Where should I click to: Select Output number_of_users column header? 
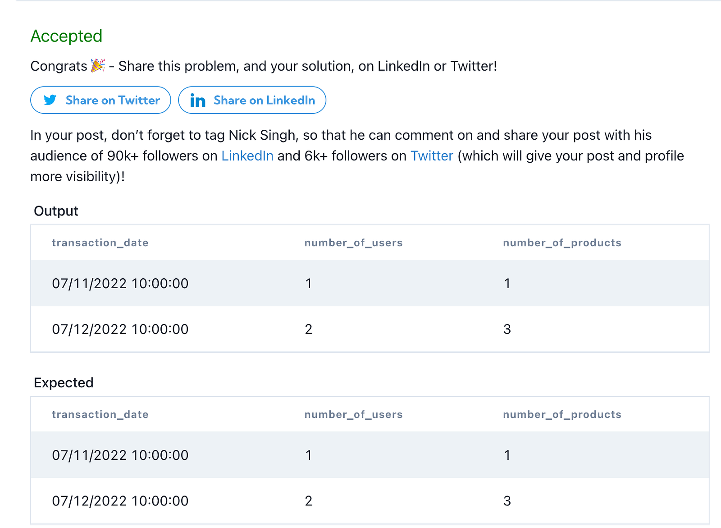[x=353, y=243]
